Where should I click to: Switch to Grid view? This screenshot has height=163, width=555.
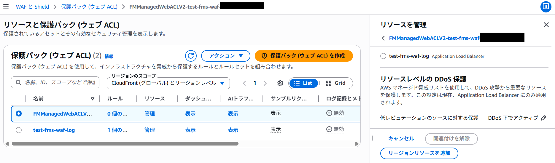click(336, 83)
